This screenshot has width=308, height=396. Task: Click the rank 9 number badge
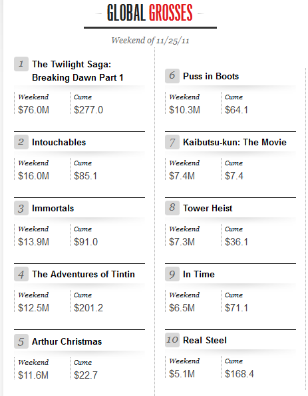[x=172, y=274]
